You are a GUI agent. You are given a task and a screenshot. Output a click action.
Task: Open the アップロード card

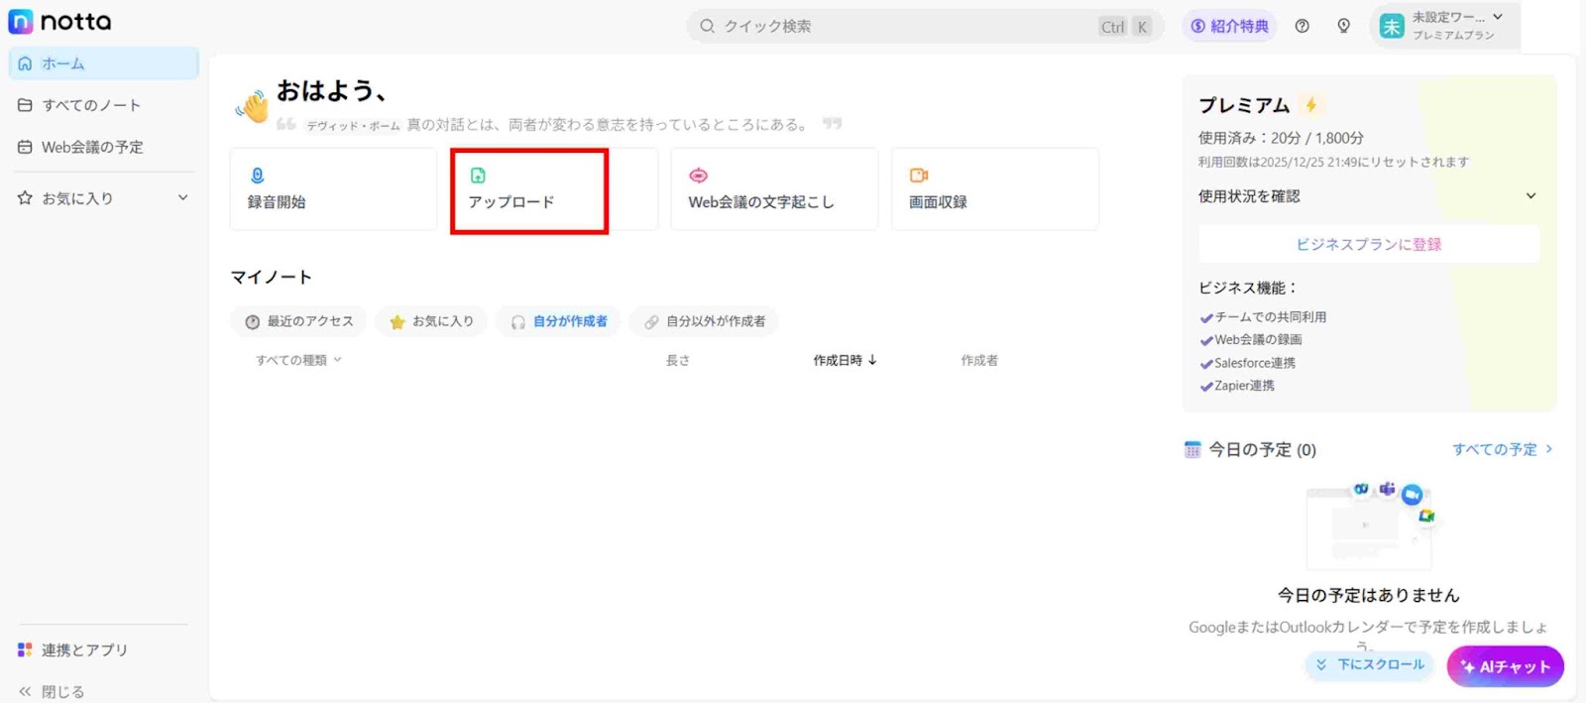(x=553, y=189)
